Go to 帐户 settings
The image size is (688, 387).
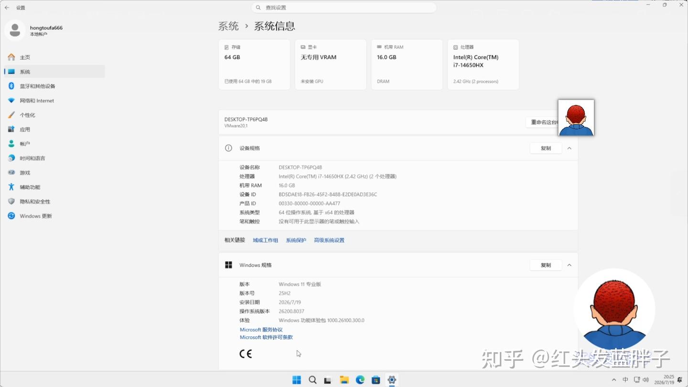coord(54,144)
